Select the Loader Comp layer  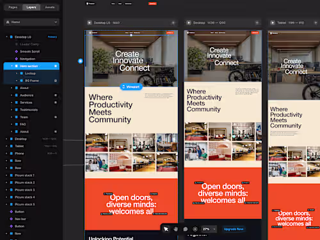[x=29, y=44]
